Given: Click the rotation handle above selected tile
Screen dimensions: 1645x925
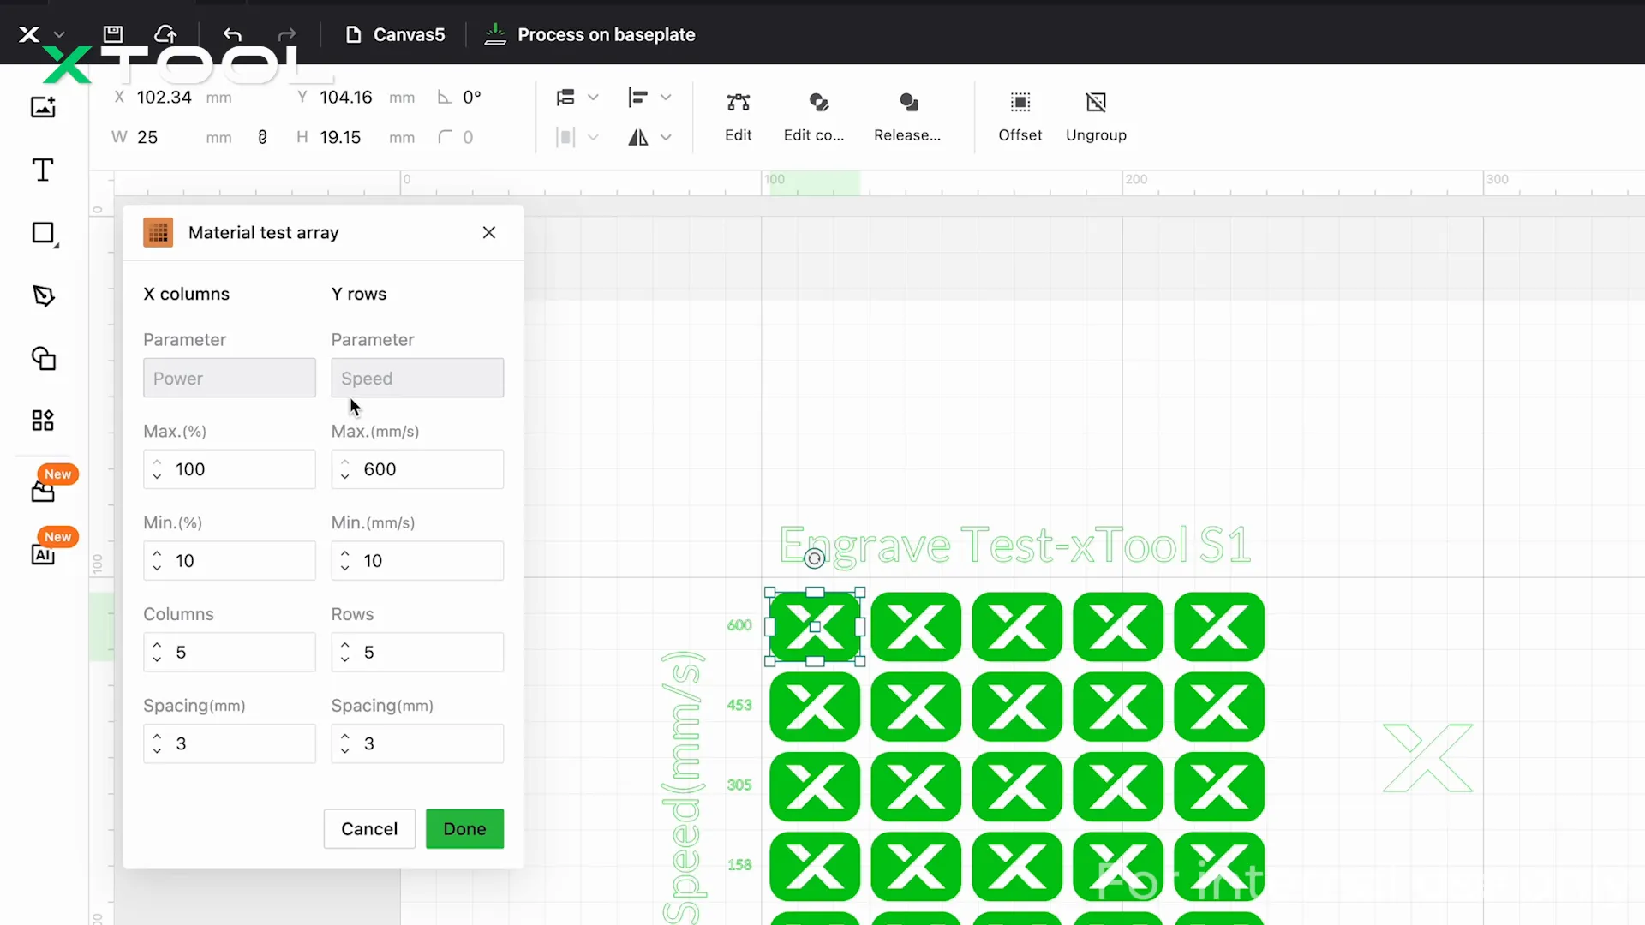Looking at the screenshot, I should click(x=815, y=559).
